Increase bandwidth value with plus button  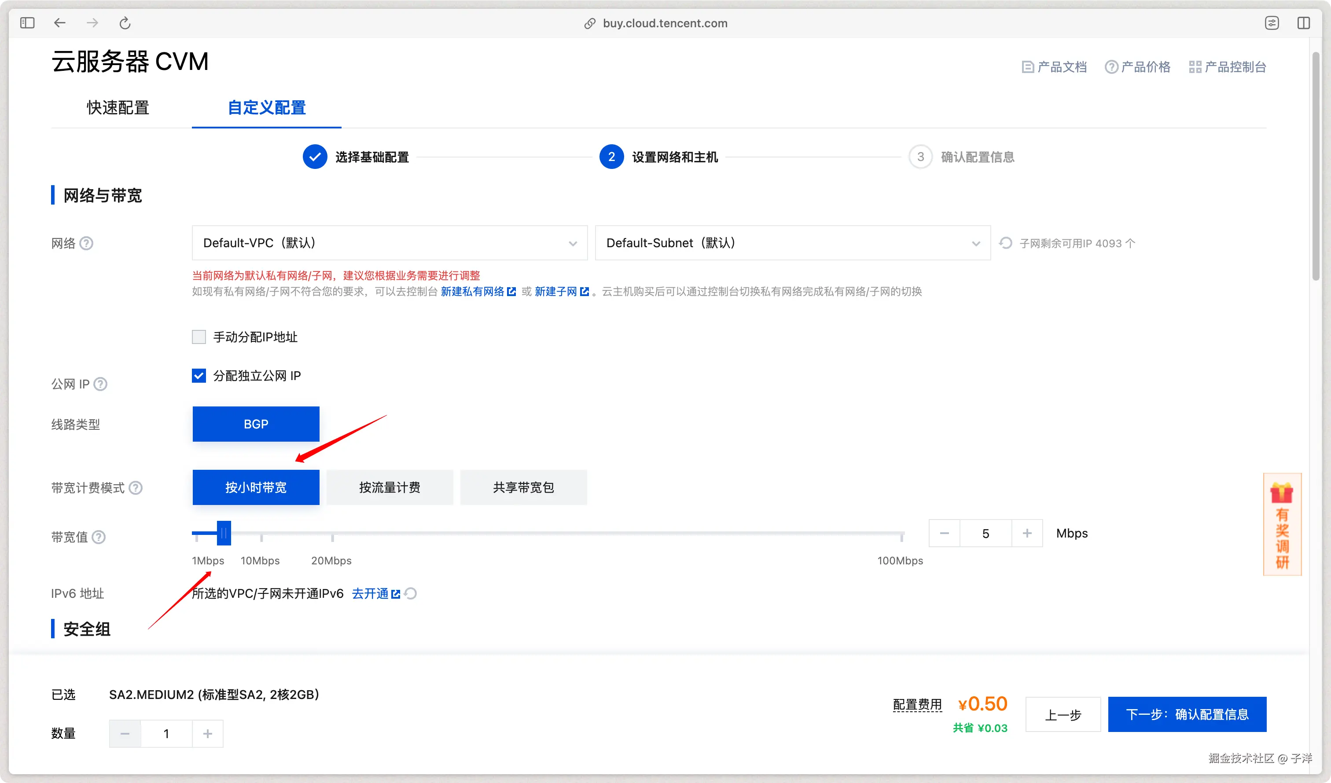coord(1027,533)
